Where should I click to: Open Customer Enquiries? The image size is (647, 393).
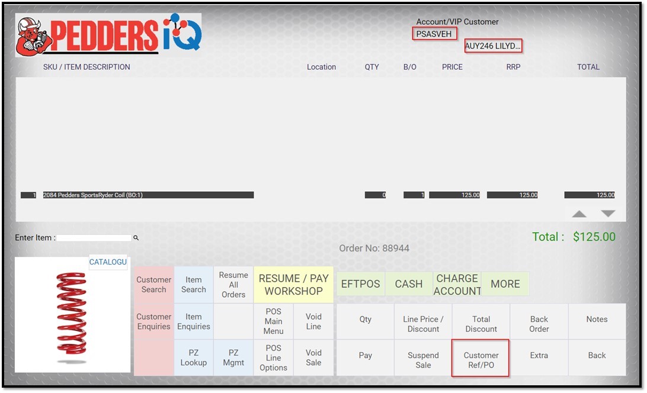154,321
